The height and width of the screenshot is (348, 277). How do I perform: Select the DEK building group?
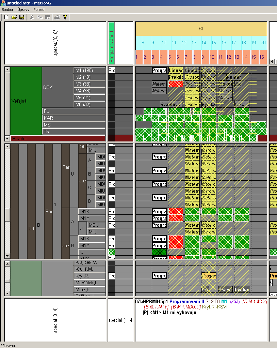57,87
